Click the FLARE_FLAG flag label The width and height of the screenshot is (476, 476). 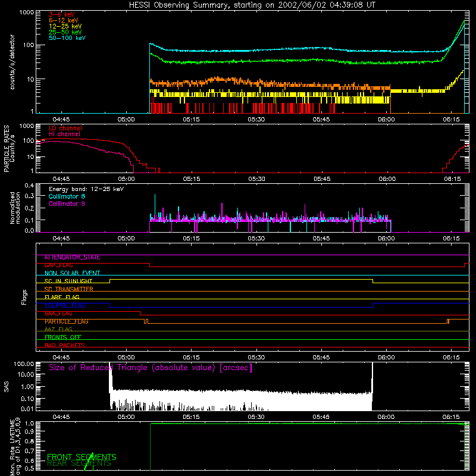click(x=62, y=297)
